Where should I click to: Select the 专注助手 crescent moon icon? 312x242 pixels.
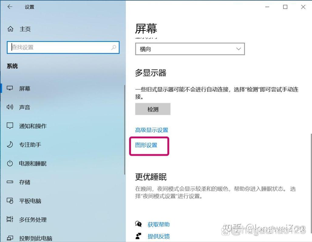(x=10, y=145)
